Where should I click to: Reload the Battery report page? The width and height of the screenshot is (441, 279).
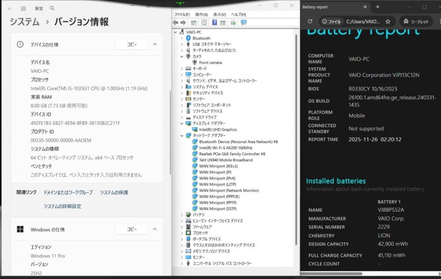[310, 21]
